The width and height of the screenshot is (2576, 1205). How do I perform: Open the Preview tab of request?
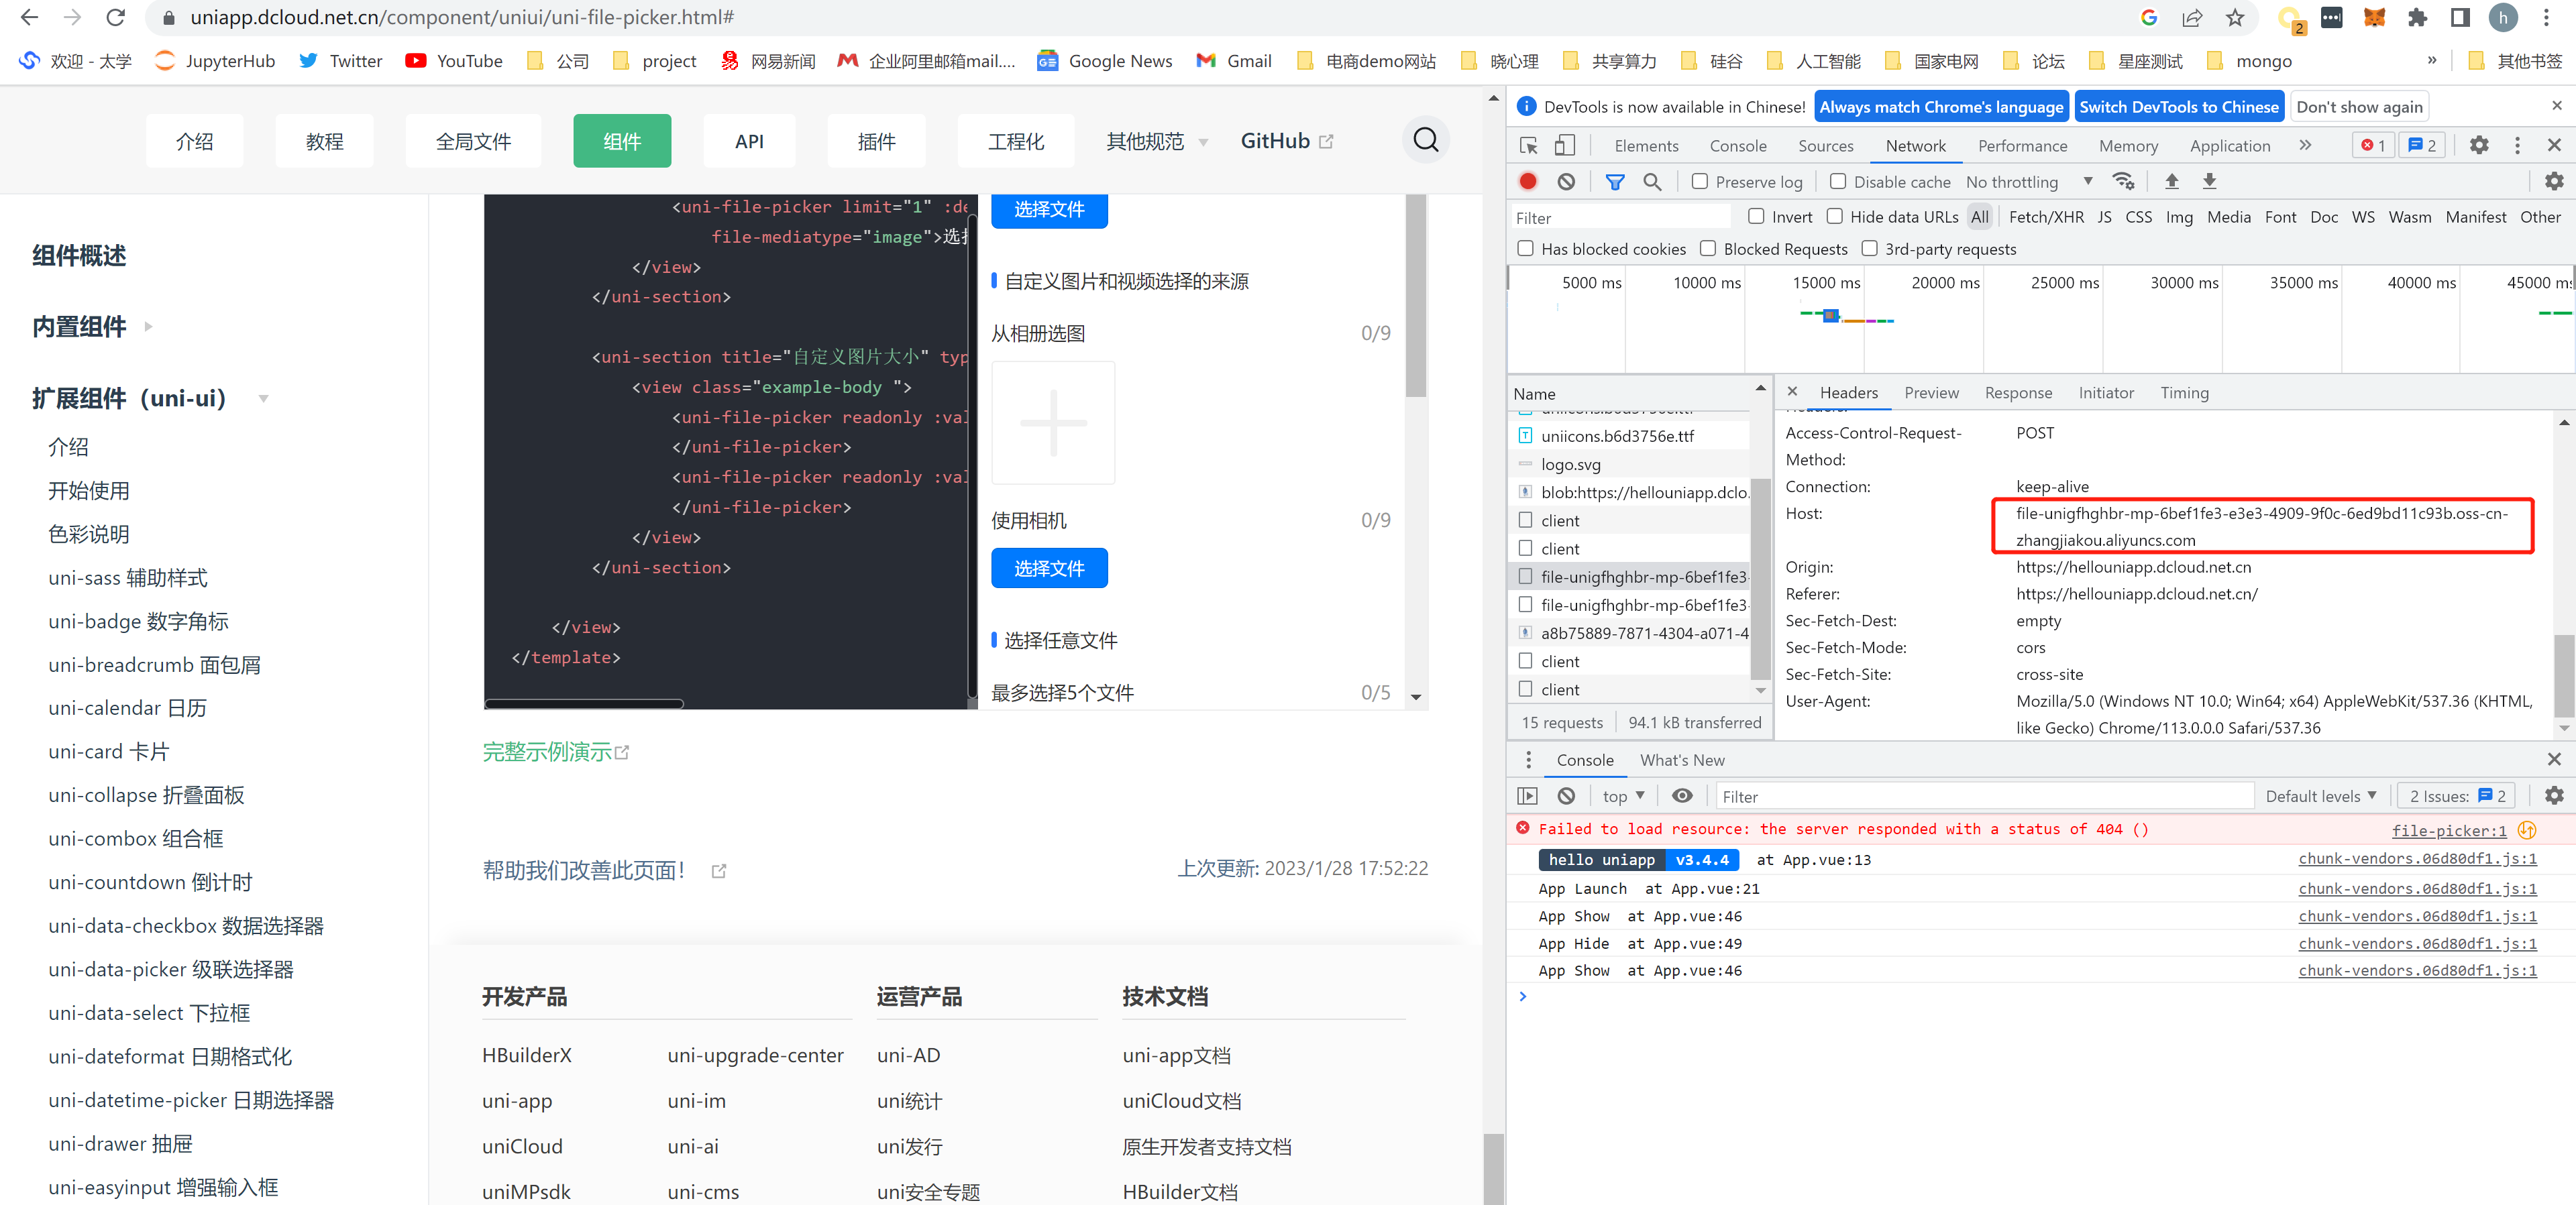click(x=1931, y=393)
